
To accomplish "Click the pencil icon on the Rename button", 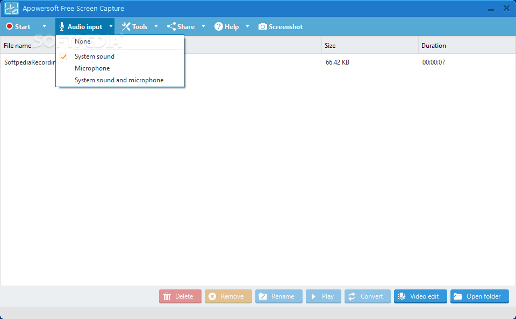I will (263, 296).
